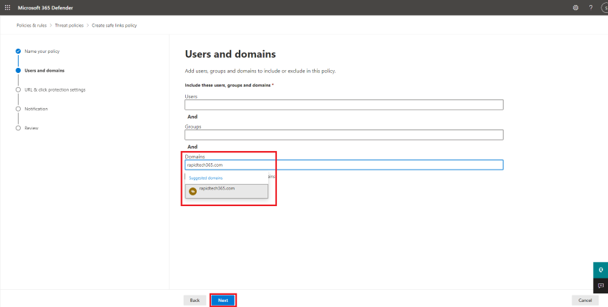The image size is (608, 307).
Task: Focus the Groups input field
Action: (x=343, y=135)
